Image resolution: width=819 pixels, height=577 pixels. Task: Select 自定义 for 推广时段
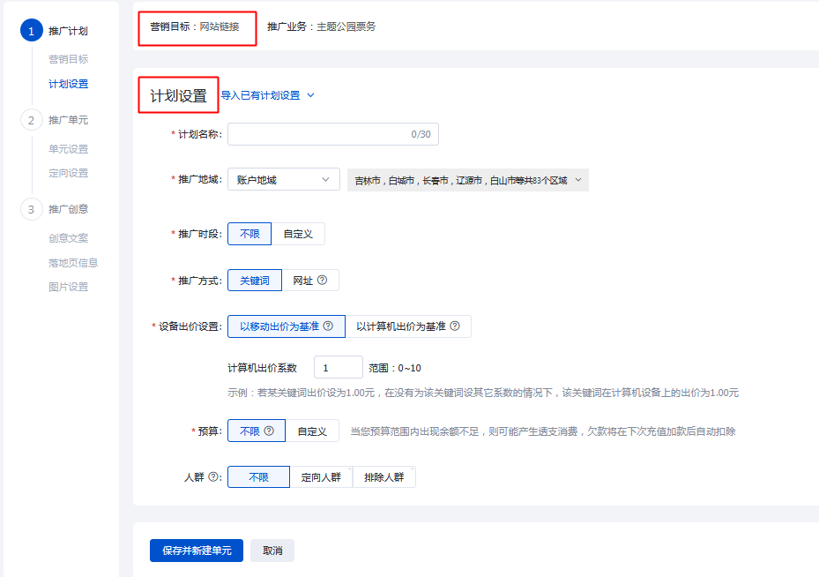(x=298, y=234)
